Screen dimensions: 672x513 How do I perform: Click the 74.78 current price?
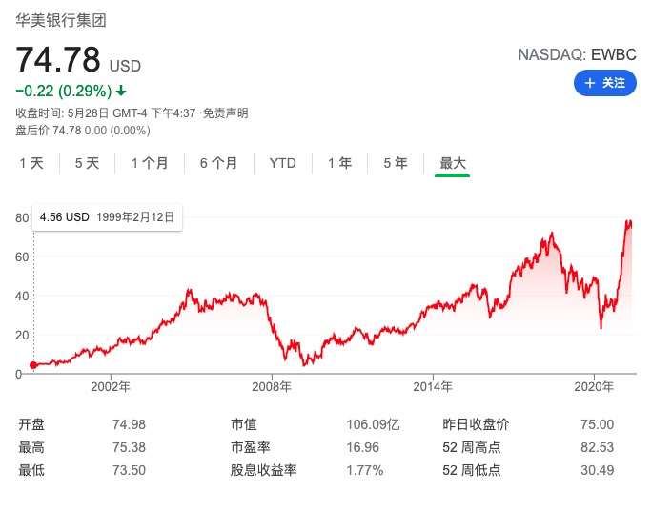(x=58, y=59)
